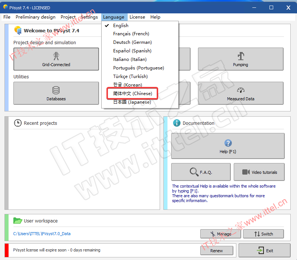Click the Switch workspace button
The width and height of the screenshot is (297, 260).
tap(264, 234)
